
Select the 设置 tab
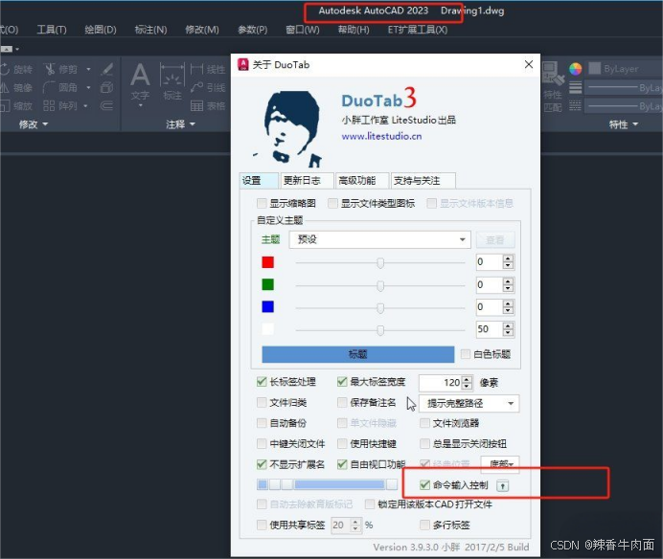tap(259, 180)
